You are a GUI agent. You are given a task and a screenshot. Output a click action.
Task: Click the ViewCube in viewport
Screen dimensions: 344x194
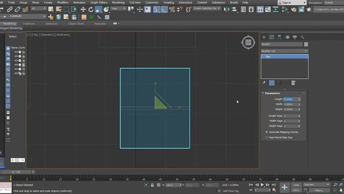(x=248, y=42)
